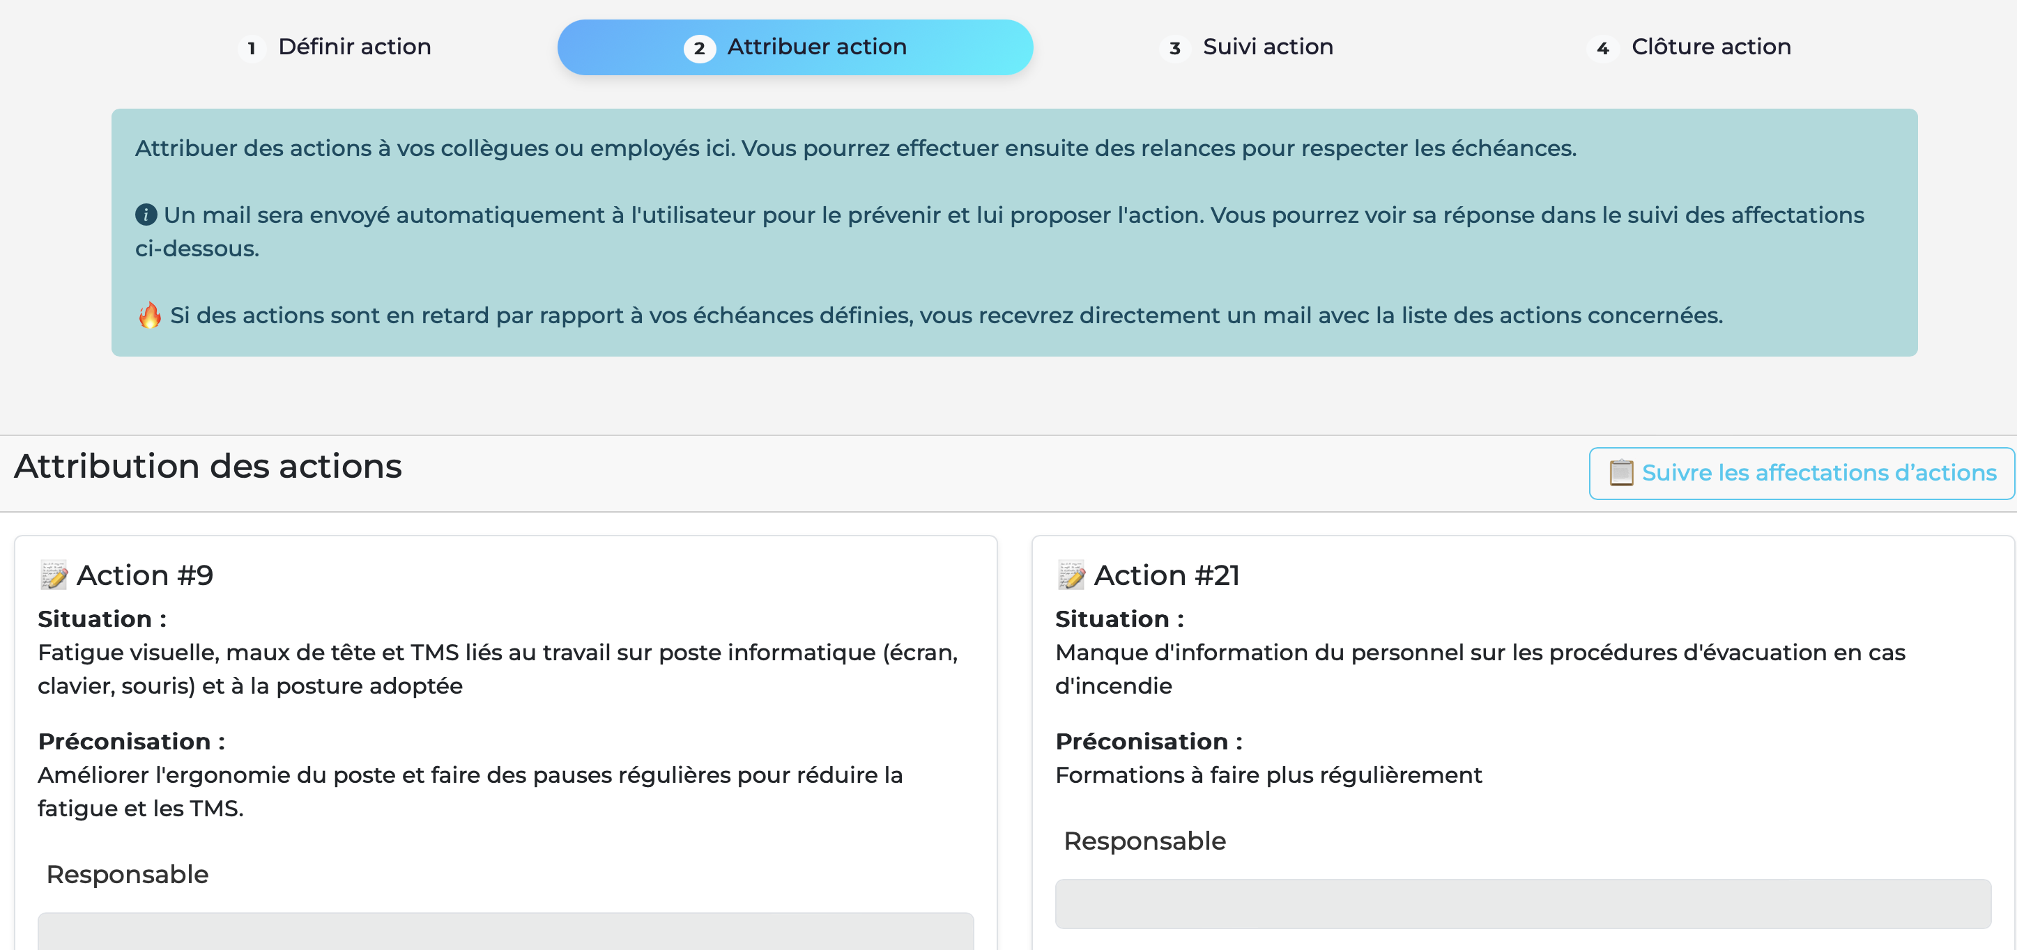Image resolution: width=2017 pixels, height=950 pixels.
Task: Click 'Attribuer des actions à vos collègues' sentence
Action: point(856,148)
